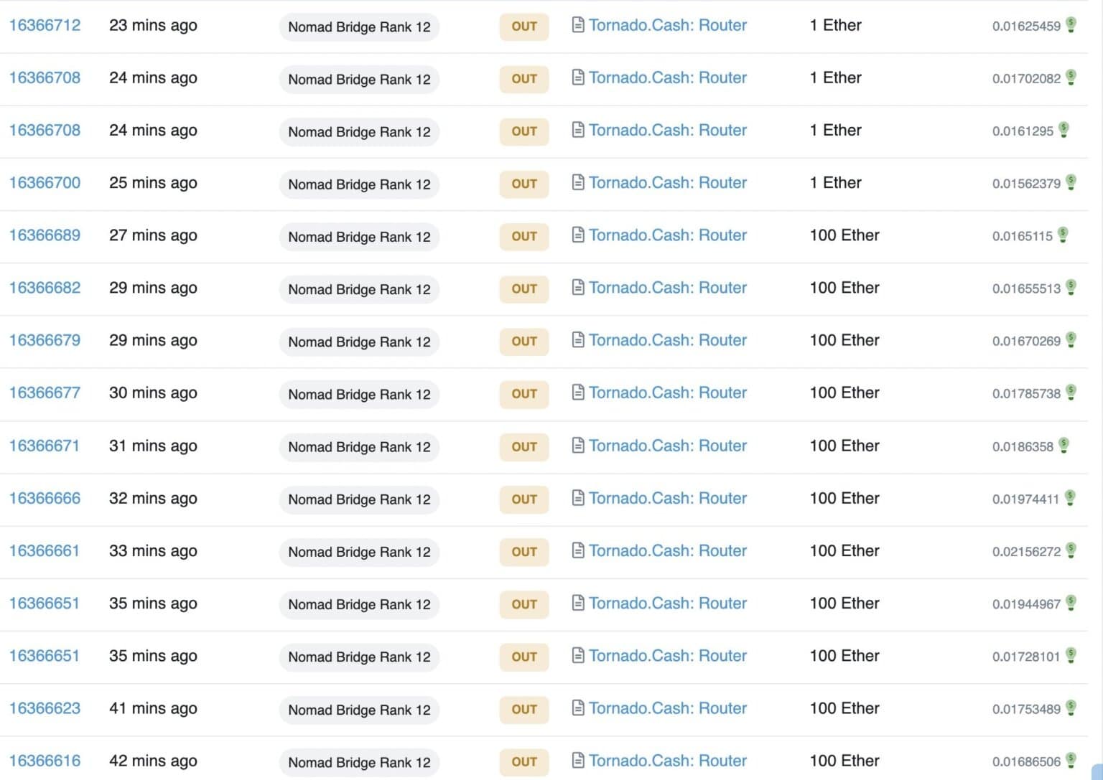Click OUT badge in block 16366671 row
Image resolution: width=1103 pixels, height=780 pixels.
click(x=524, y=446)
